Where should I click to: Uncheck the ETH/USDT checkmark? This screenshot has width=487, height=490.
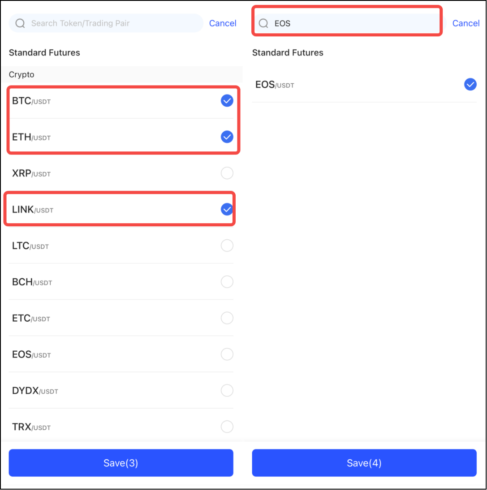tap(227, 137)
